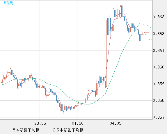Click the green 25-period moving average legend line

pyautogui.click(x=47, y=130)
